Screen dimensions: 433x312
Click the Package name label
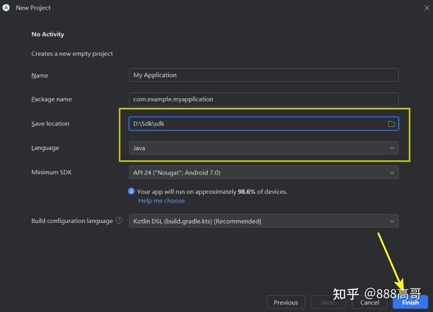(52, 99)
